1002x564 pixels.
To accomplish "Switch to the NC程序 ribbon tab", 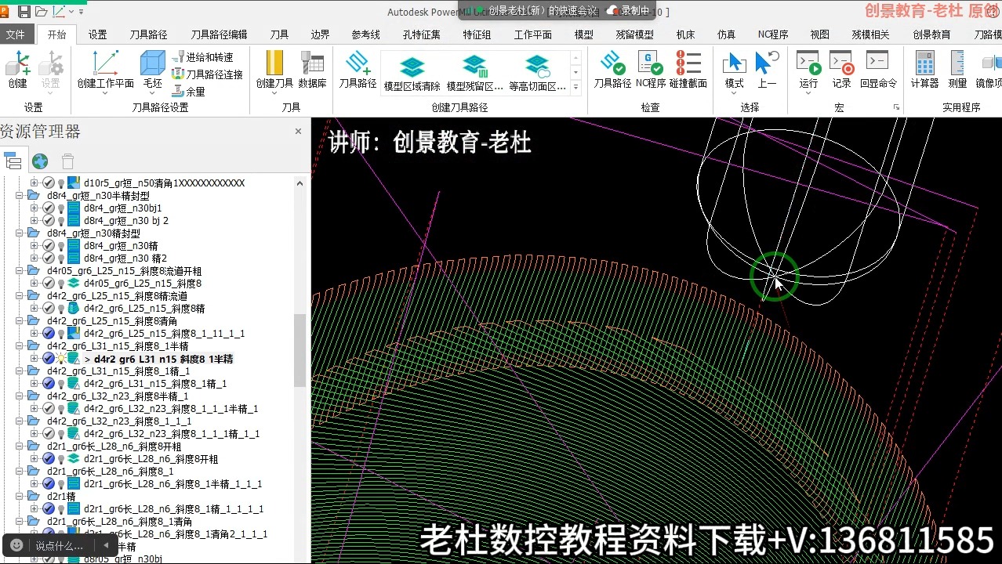I will click(x=773, y=34).
